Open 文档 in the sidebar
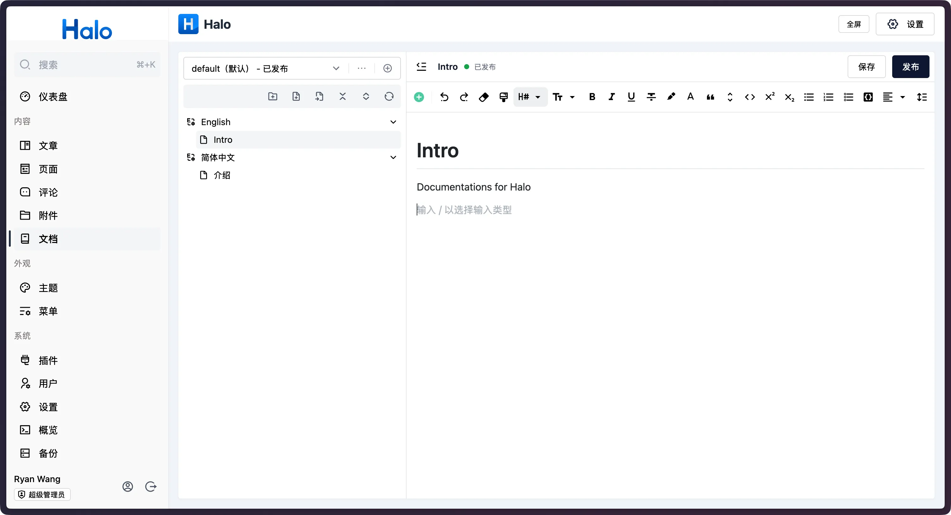This screenshot has height=515, width=951. [48, 239]
